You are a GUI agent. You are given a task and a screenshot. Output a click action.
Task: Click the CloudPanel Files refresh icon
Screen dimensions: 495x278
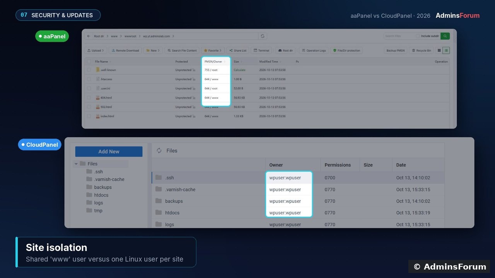[159, 151]
